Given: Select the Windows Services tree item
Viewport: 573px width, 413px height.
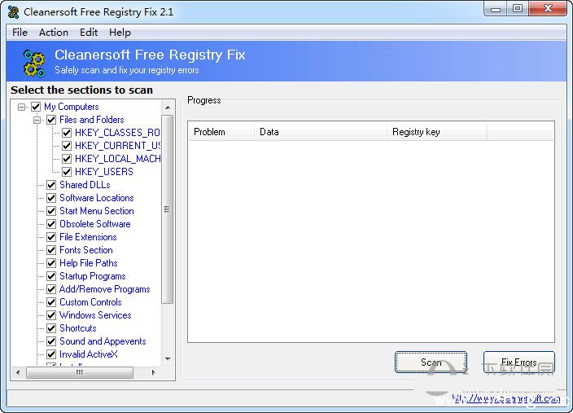Looking at the screenshot, I should pyautogui.click(x=95, y=315).
